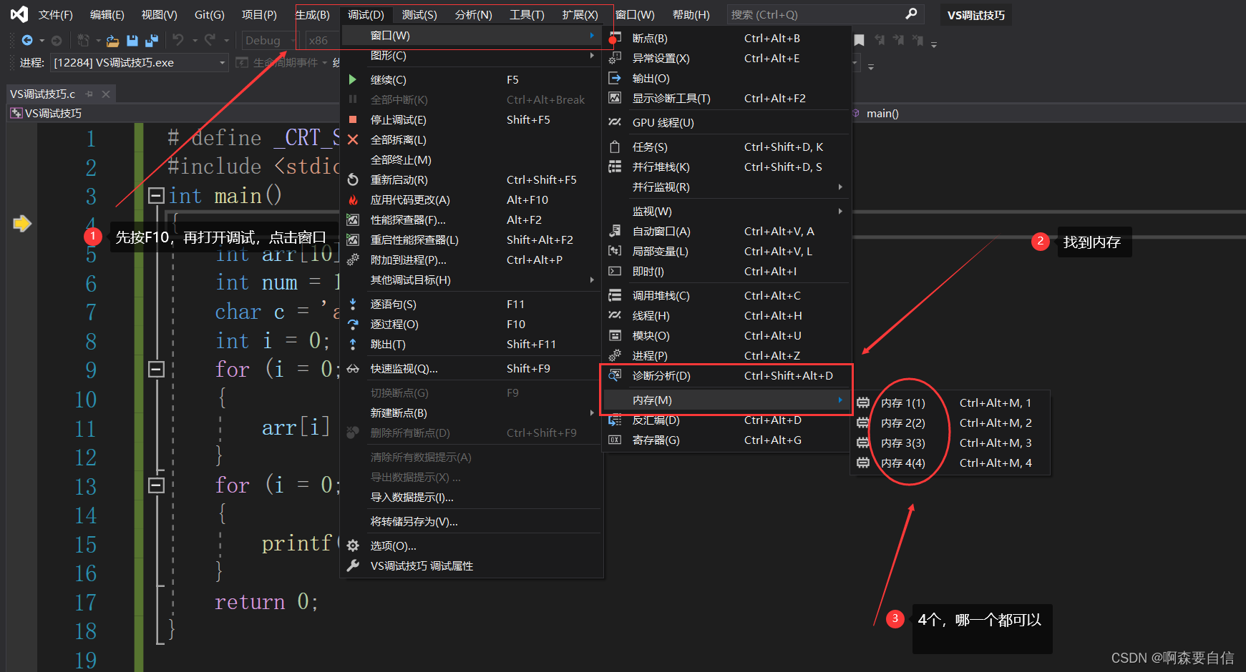The image size is (1246, 672).
Task: Choose 将转储另存为(V)... in the Debug menu
Action: [471, 521]
